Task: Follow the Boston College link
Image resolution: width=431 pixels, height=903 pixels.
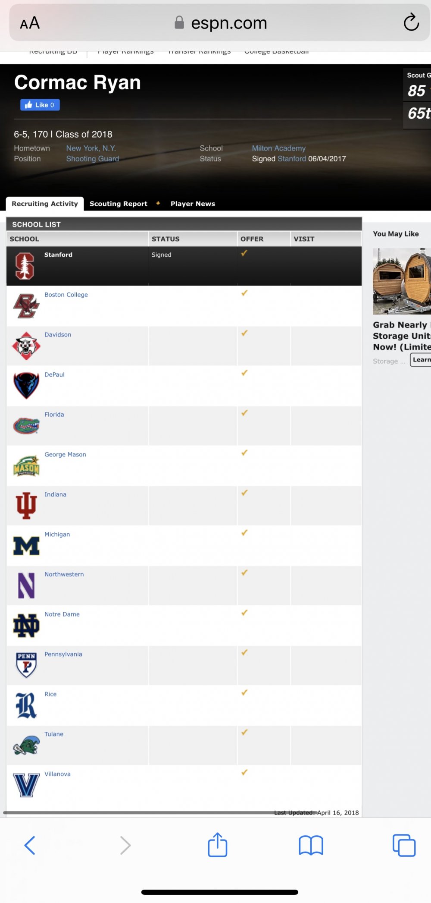Action: point(66,295)
